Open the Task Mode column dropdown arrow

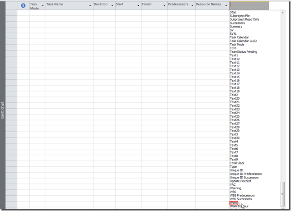coord(42,6)
